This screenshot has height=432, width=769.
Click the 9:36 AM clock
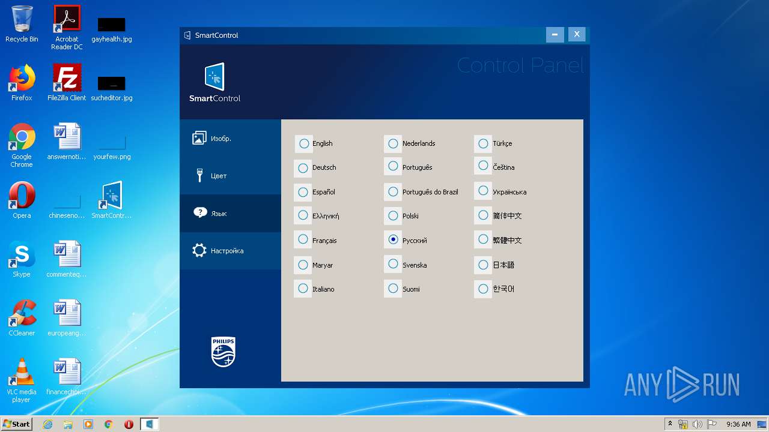738,424
